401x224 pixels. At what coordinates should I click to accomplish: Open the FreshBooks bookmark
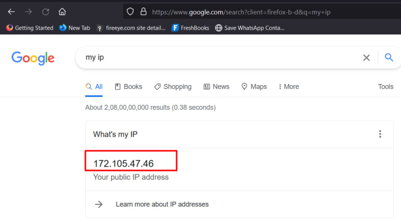tap(190, 28)
